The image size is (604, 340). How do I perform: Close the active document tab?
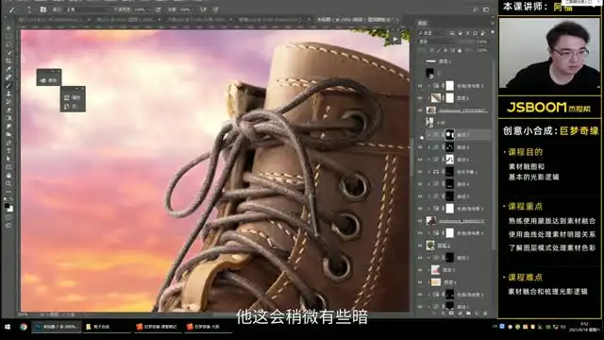click(397, 19)
